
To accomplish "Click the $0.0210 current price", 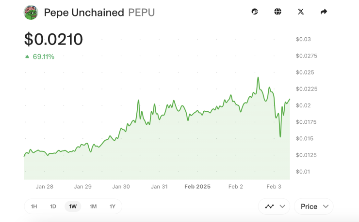I will 54,39.
